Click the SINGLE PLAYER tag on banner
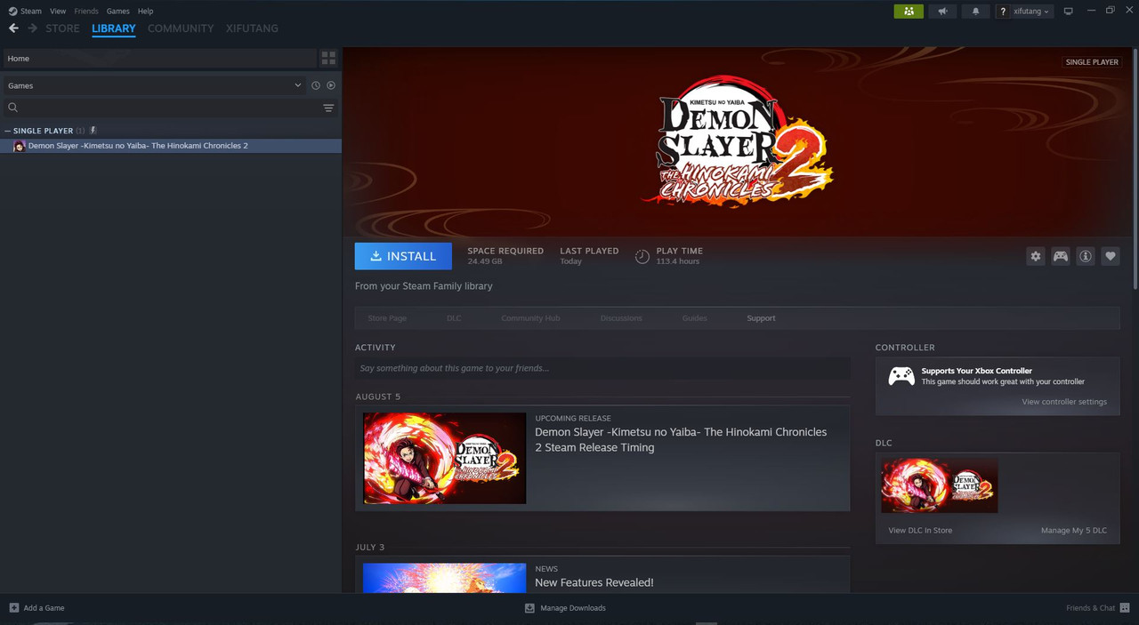 (1092, 62)
